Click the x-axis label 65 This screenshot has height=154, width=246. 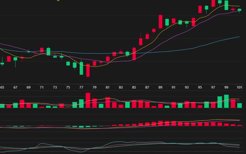click(2, 87)
